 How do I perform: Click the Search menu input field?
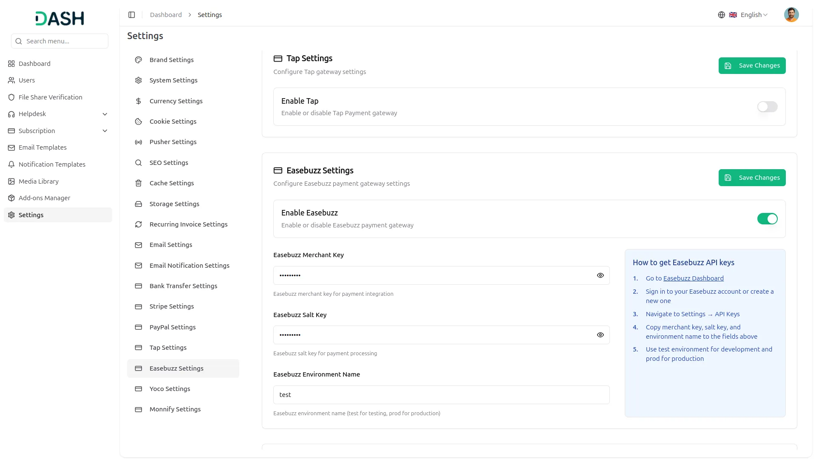(x=59, y=41)
